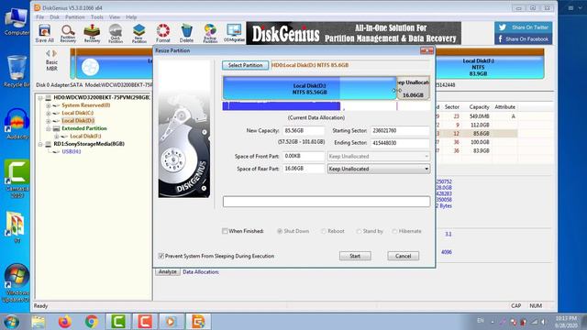Click New Capacity input field
The width and height of the screenshot is (587, 330).
tap(304, 130)
